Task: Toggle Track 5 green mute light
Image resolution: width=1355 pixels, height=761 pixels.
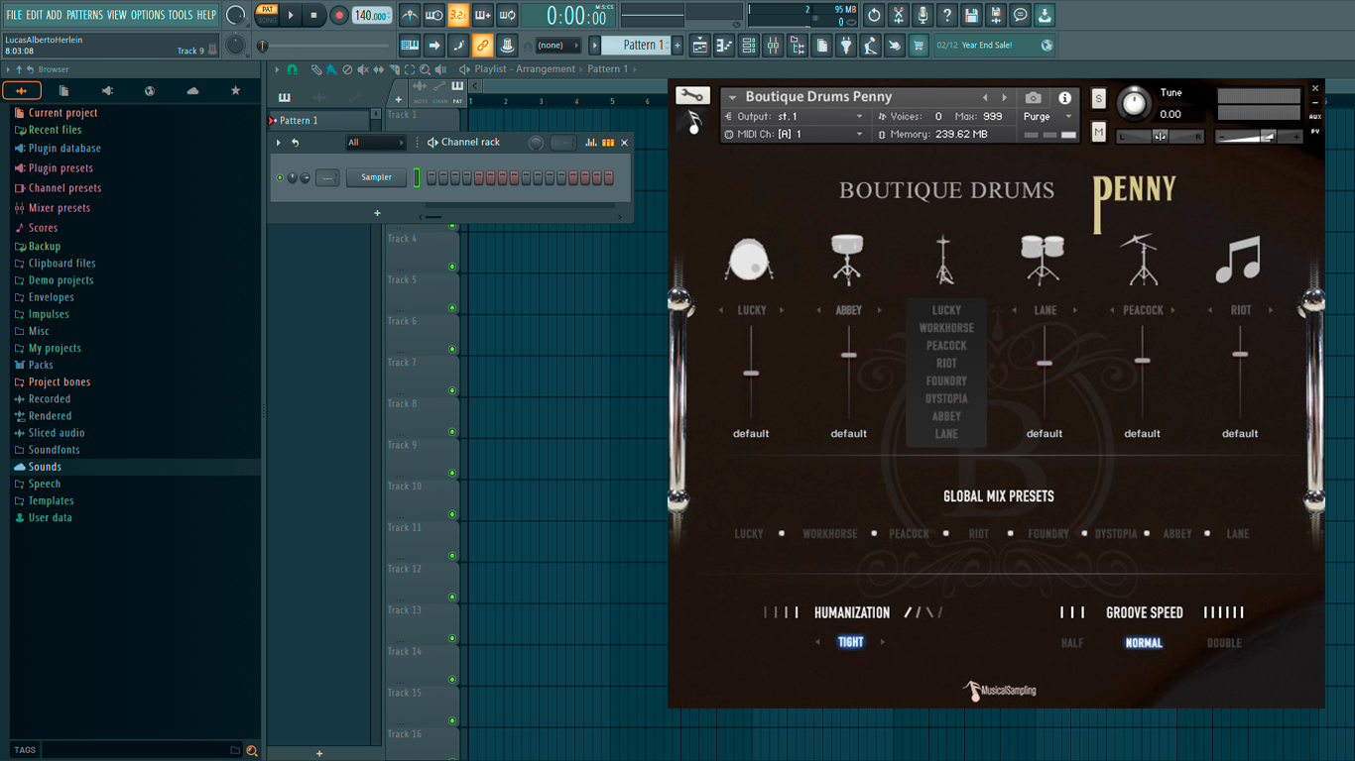Action: pyautogui.click(x=452, y=308)
